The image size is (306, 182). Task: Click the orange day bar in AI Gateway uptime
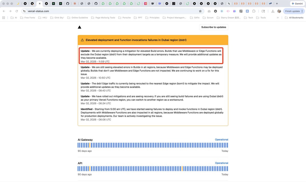coord(90,145)
